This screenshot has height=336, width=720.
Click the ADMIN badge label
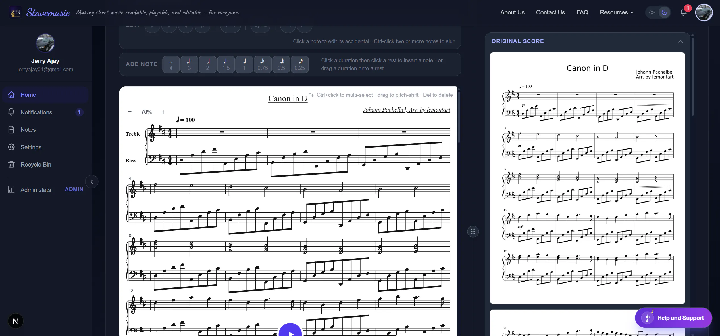point(74,190)
